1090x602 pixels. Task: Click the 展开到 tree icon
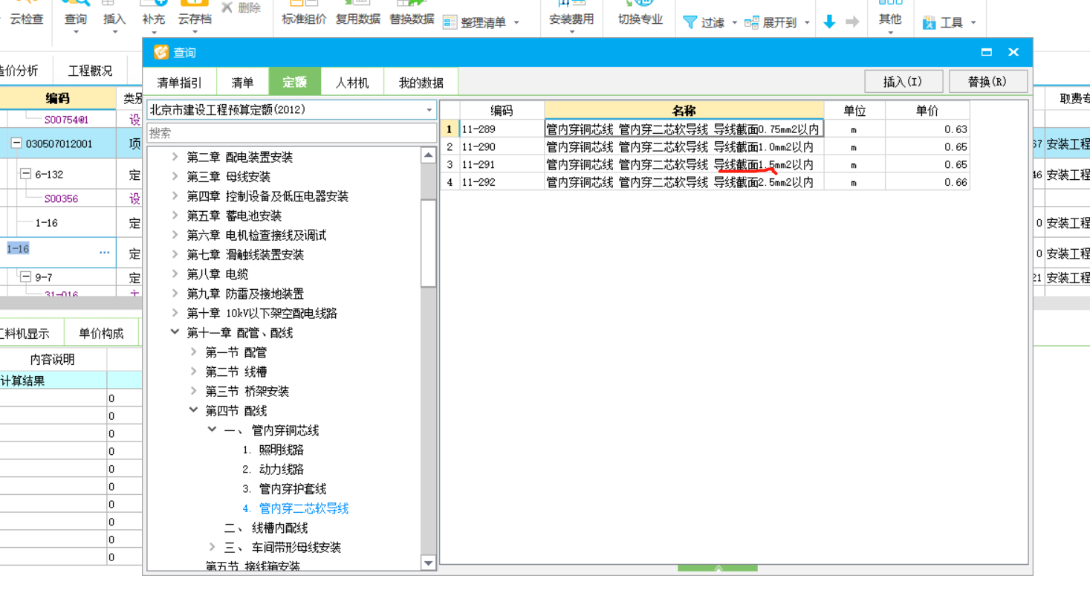click(751, 22)
